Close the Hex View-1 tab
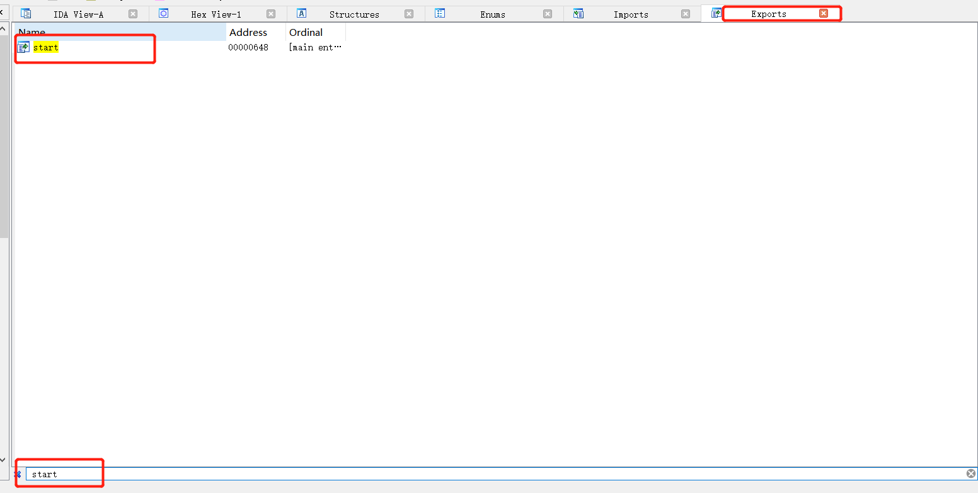The image size is (978, 493). (271, 14)
